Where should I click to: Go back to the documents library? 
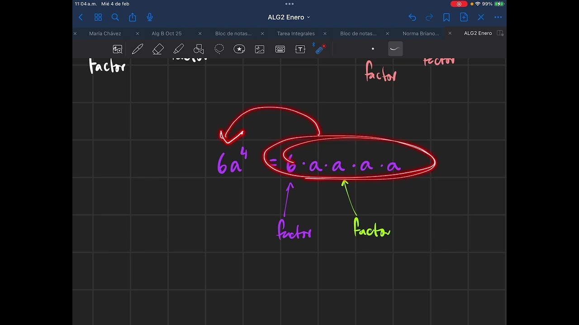(x=81, y=17)
